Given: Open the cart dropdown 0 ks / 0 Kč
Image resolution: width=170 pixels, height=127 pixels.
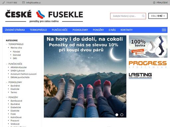Looking at the screenshot, I should click(158, 16).
